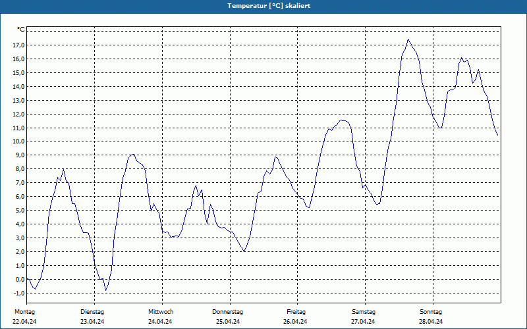Click the 13,0 value on temperature axis
This screenshot has width=527, height=329.
pyautogui.click(x=18, y=101)
